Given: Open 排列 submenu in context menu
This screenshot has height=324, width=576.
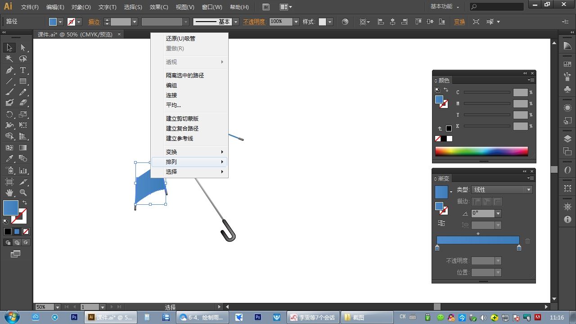Looking at the screenshot, I should [189, 162].
